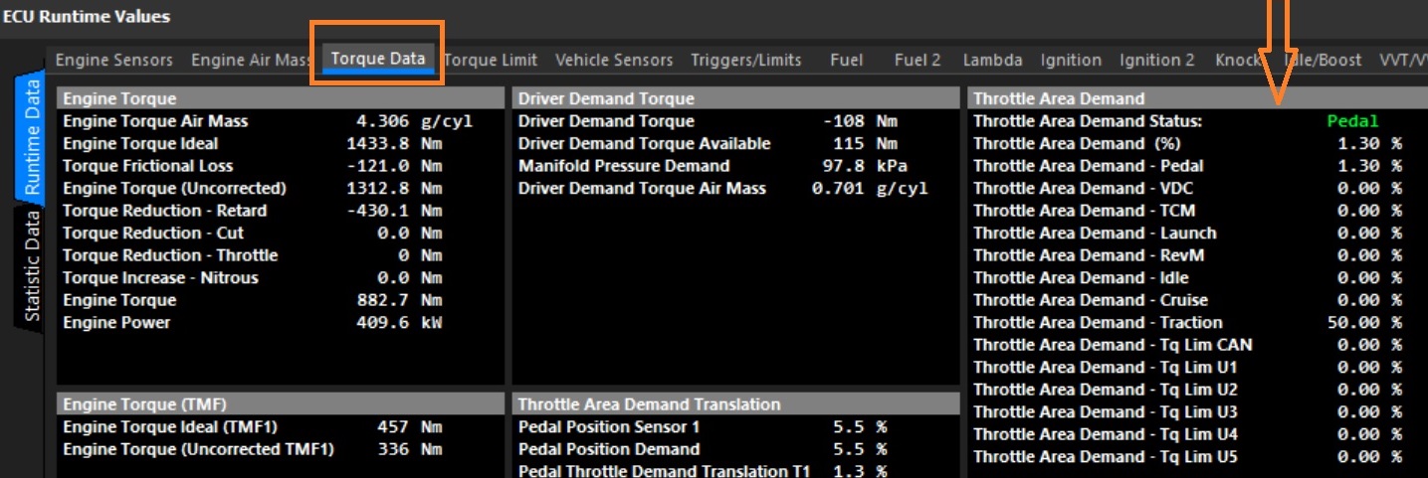
Task: Click the Engine Torque panel header
Action: [280, 98]
